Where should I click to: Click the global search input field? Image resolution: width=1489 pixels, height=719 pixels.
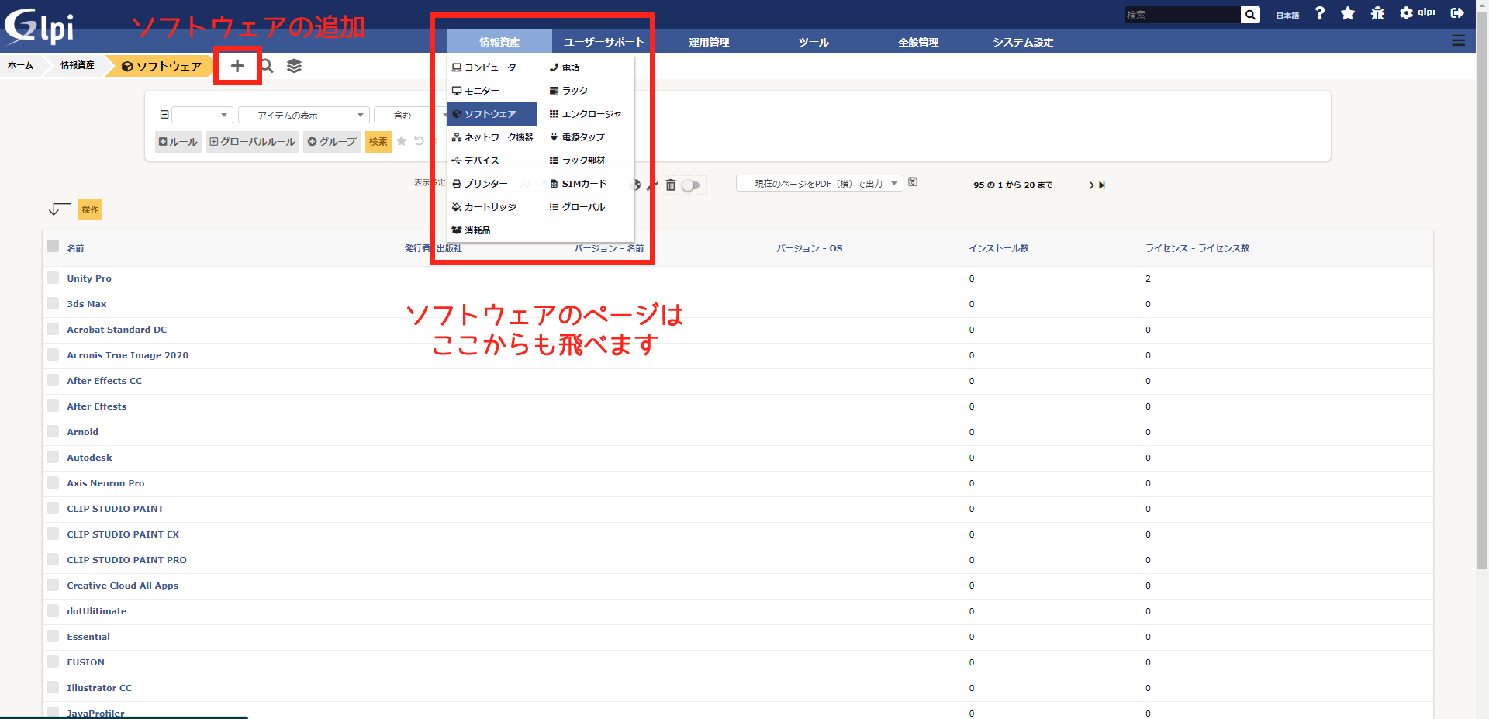[x=1181, y=15]
